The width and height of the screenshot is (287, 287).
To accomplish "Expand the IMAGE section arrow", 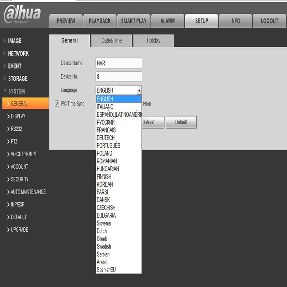I will pos(5,41).
